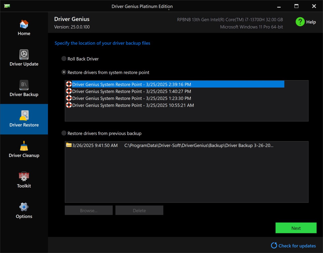323x253 pixels.
Task: Select the Roll Back Driver radio button
Action: click(x=64, y=59)
